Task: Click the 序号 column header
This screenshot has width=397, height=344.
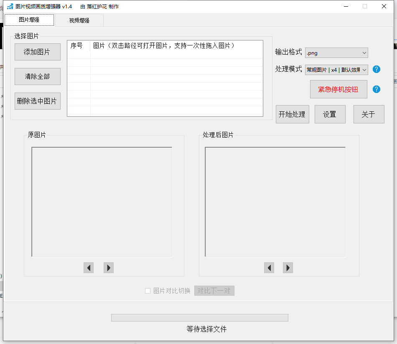Action: (79, 45)
